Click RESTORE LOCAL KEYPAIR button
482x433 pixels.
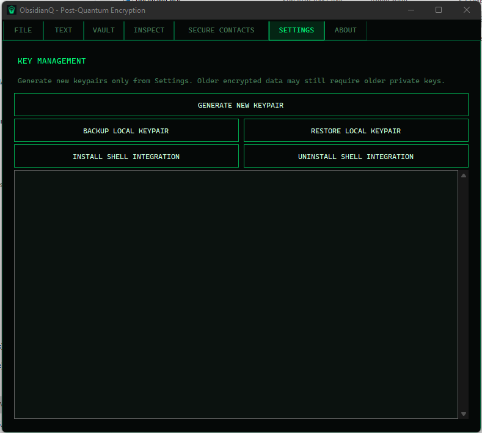(356, 130)
